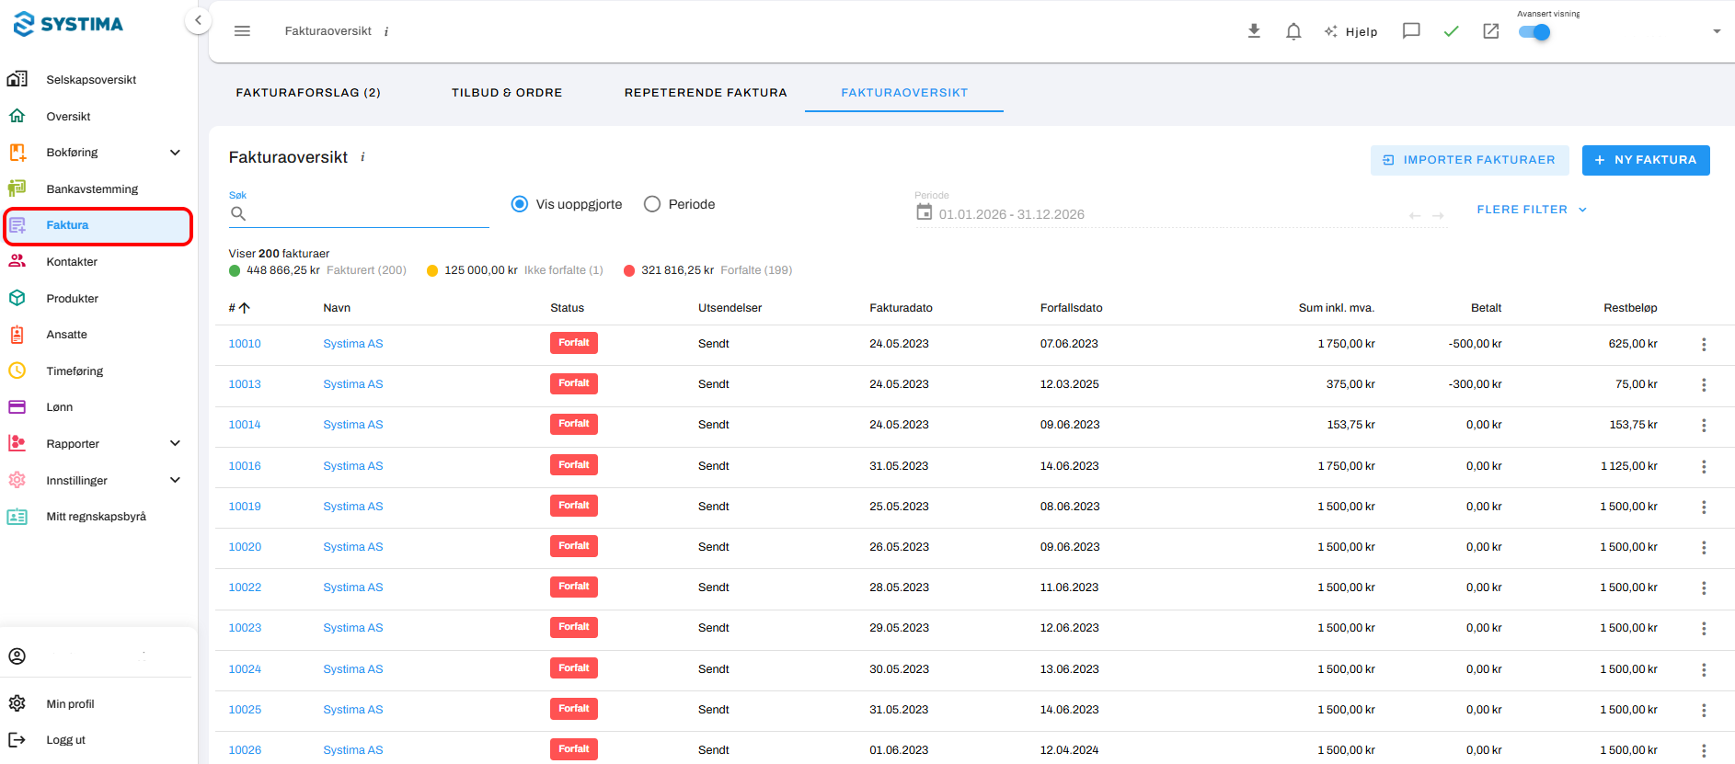This screenshot has height=764, width=1735.
Task: Switch to the Repeterende faktura tab
Action: coord(706,93)
